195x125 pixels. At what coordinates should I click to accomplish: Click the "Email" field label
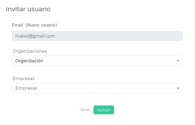pos(18,25)
